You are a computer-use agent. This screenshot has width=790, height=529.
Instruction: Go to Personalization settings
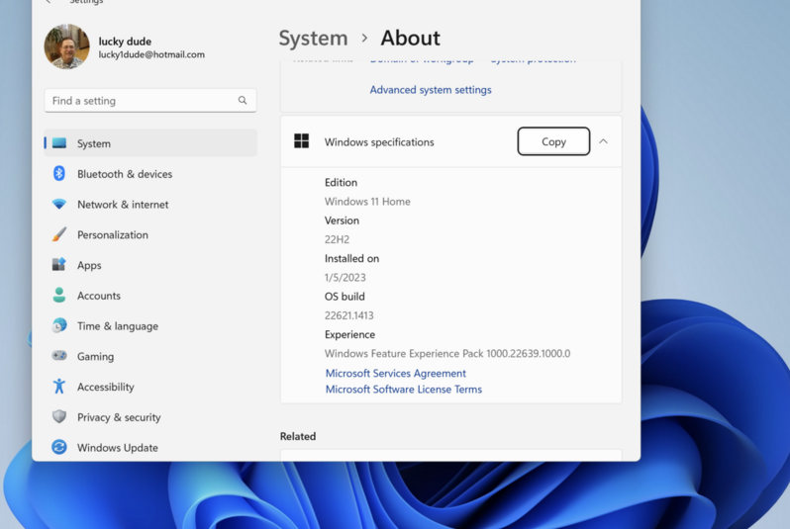150,234
